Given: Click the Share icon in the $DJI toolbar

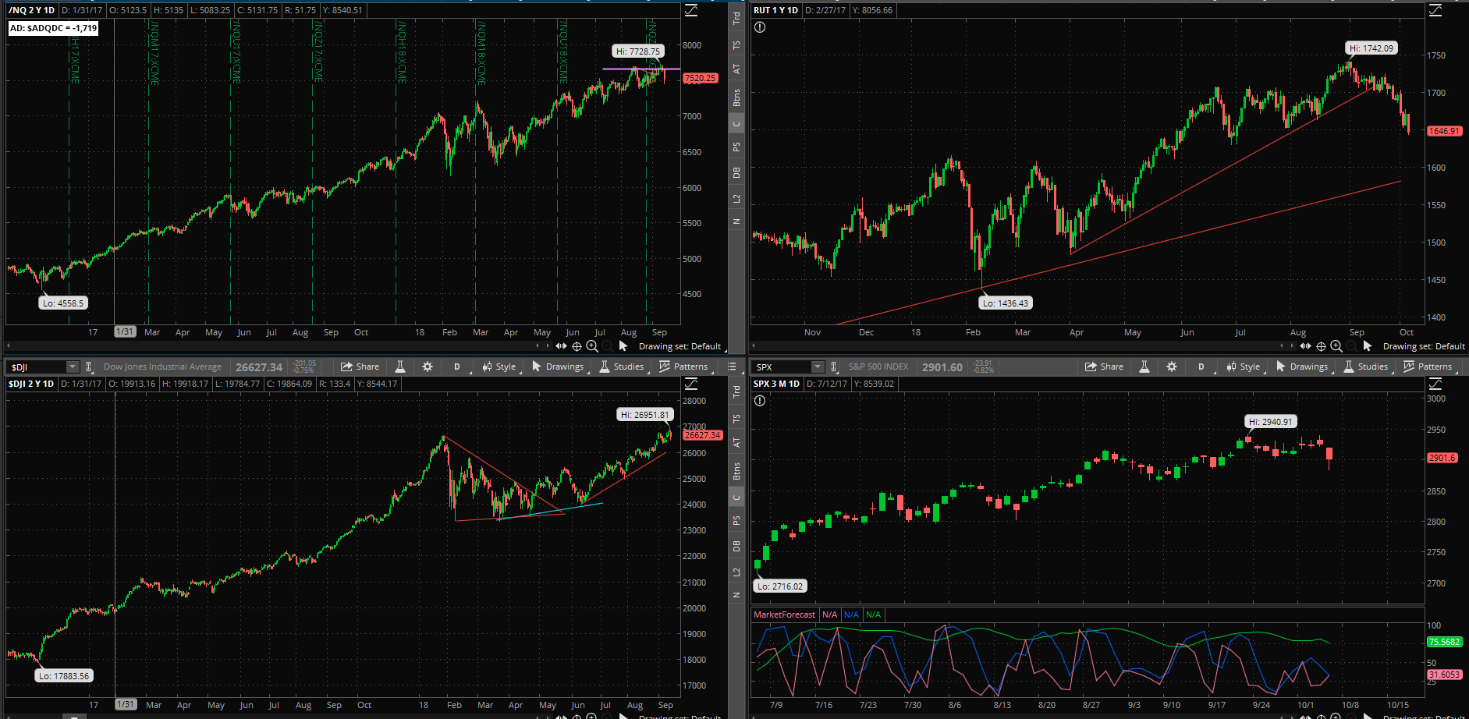Looking at the screenshot, I should [346, 367].
